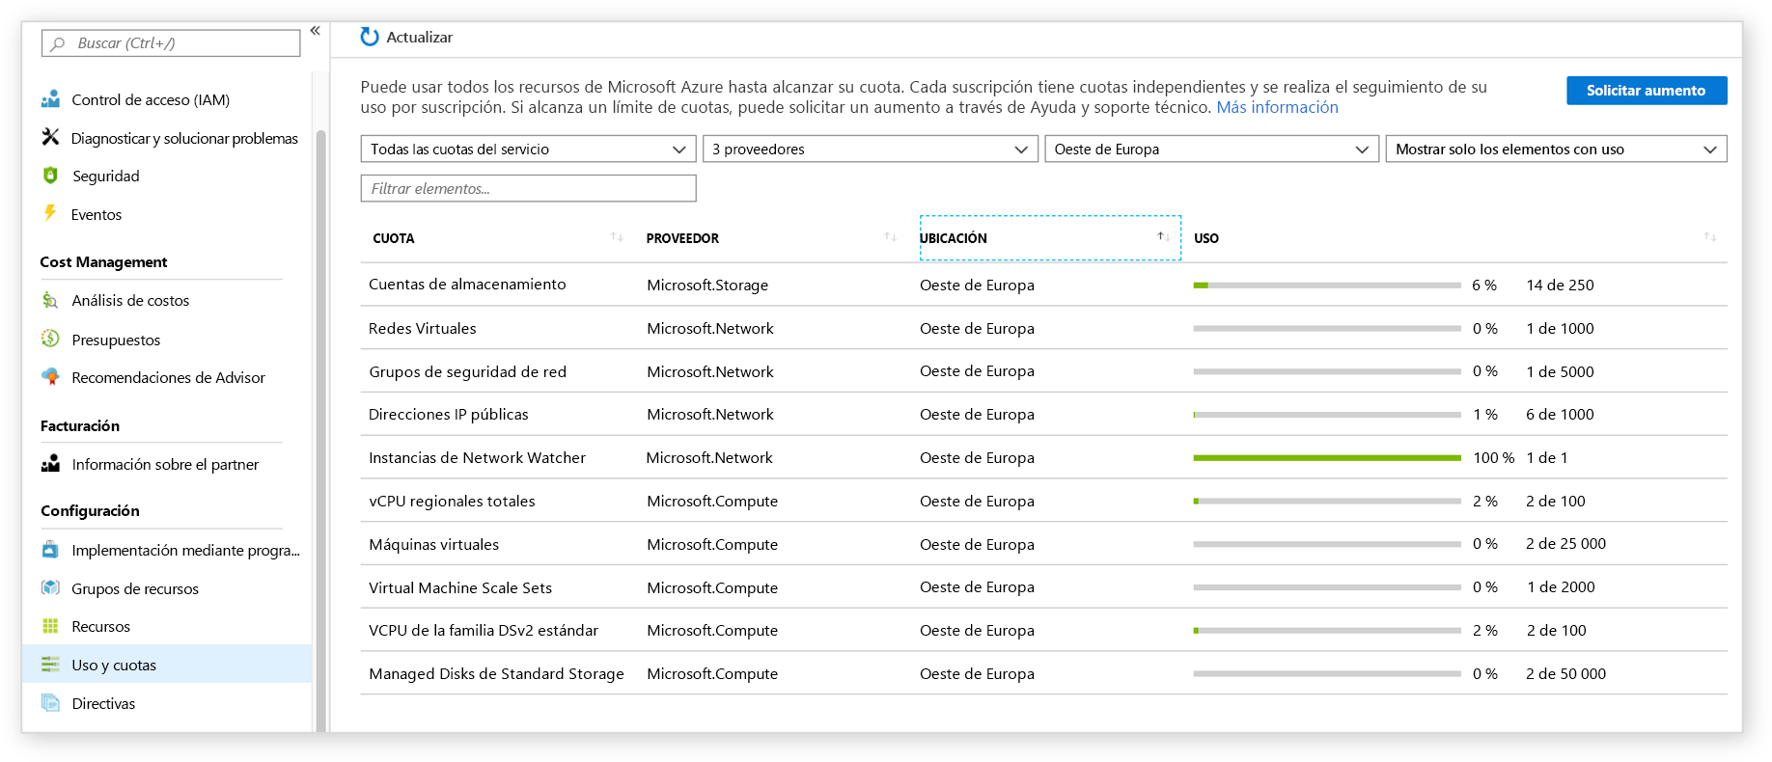Select Managed Disks de Standard Storage row
Viewport: 1772px width, 762px height.
point(1043,673)
